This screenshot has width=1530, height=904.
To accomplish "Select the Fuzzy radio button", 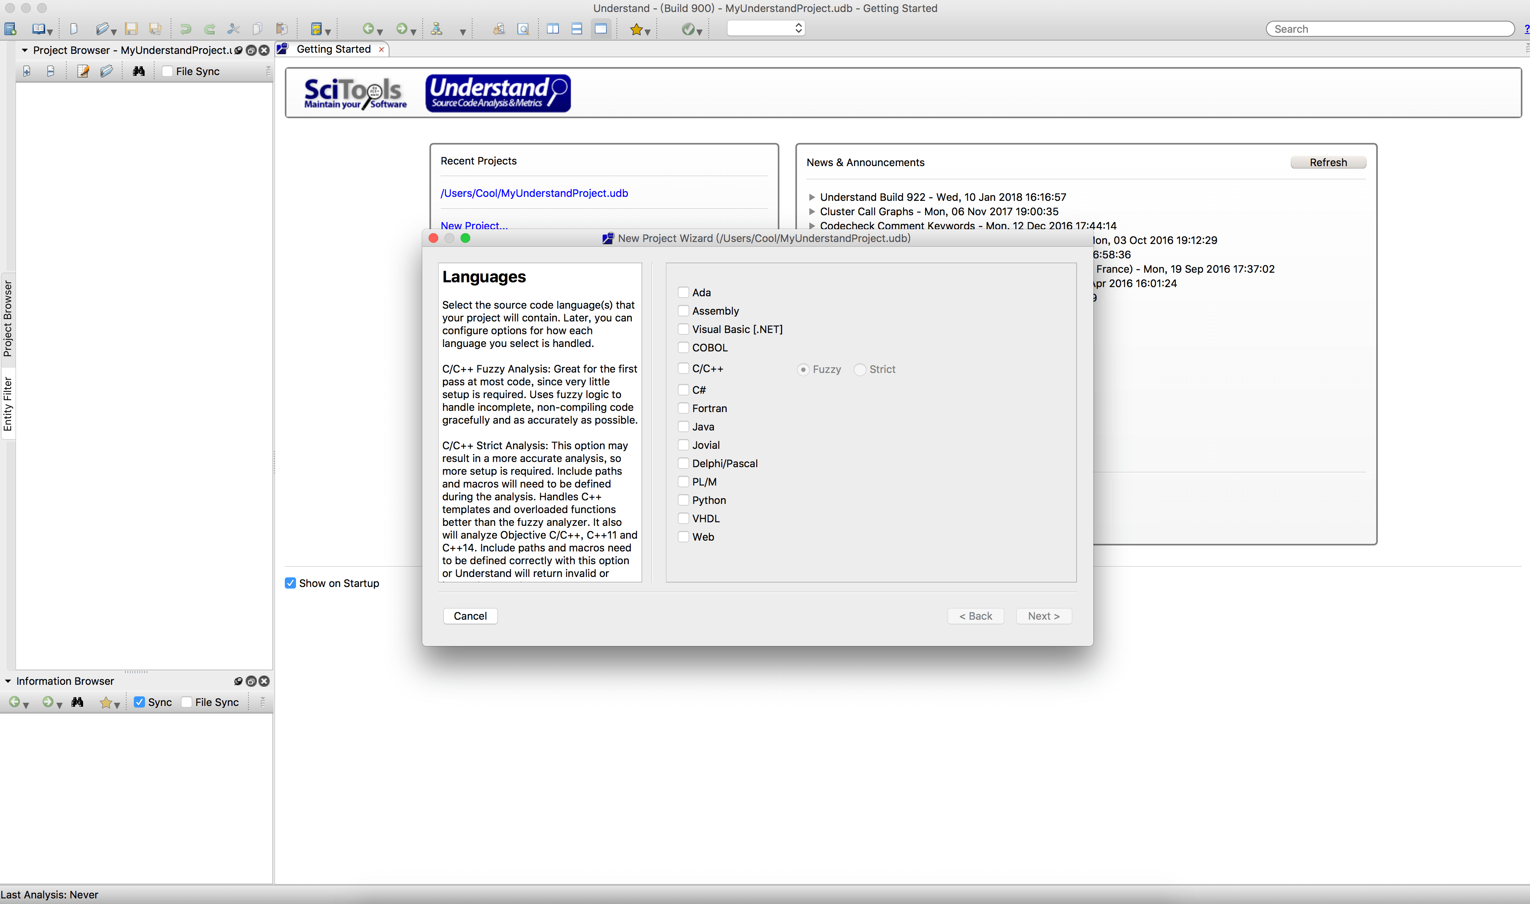I will point(803,369).
